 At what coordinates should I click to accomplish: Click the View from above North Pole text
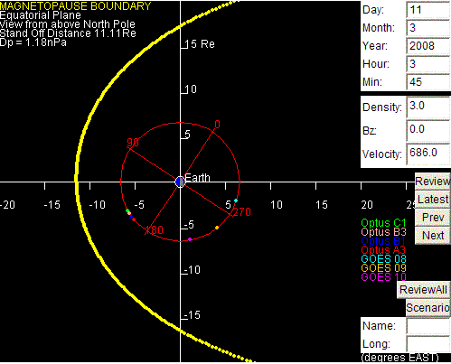pyautogui.click(x=68, y=24)
